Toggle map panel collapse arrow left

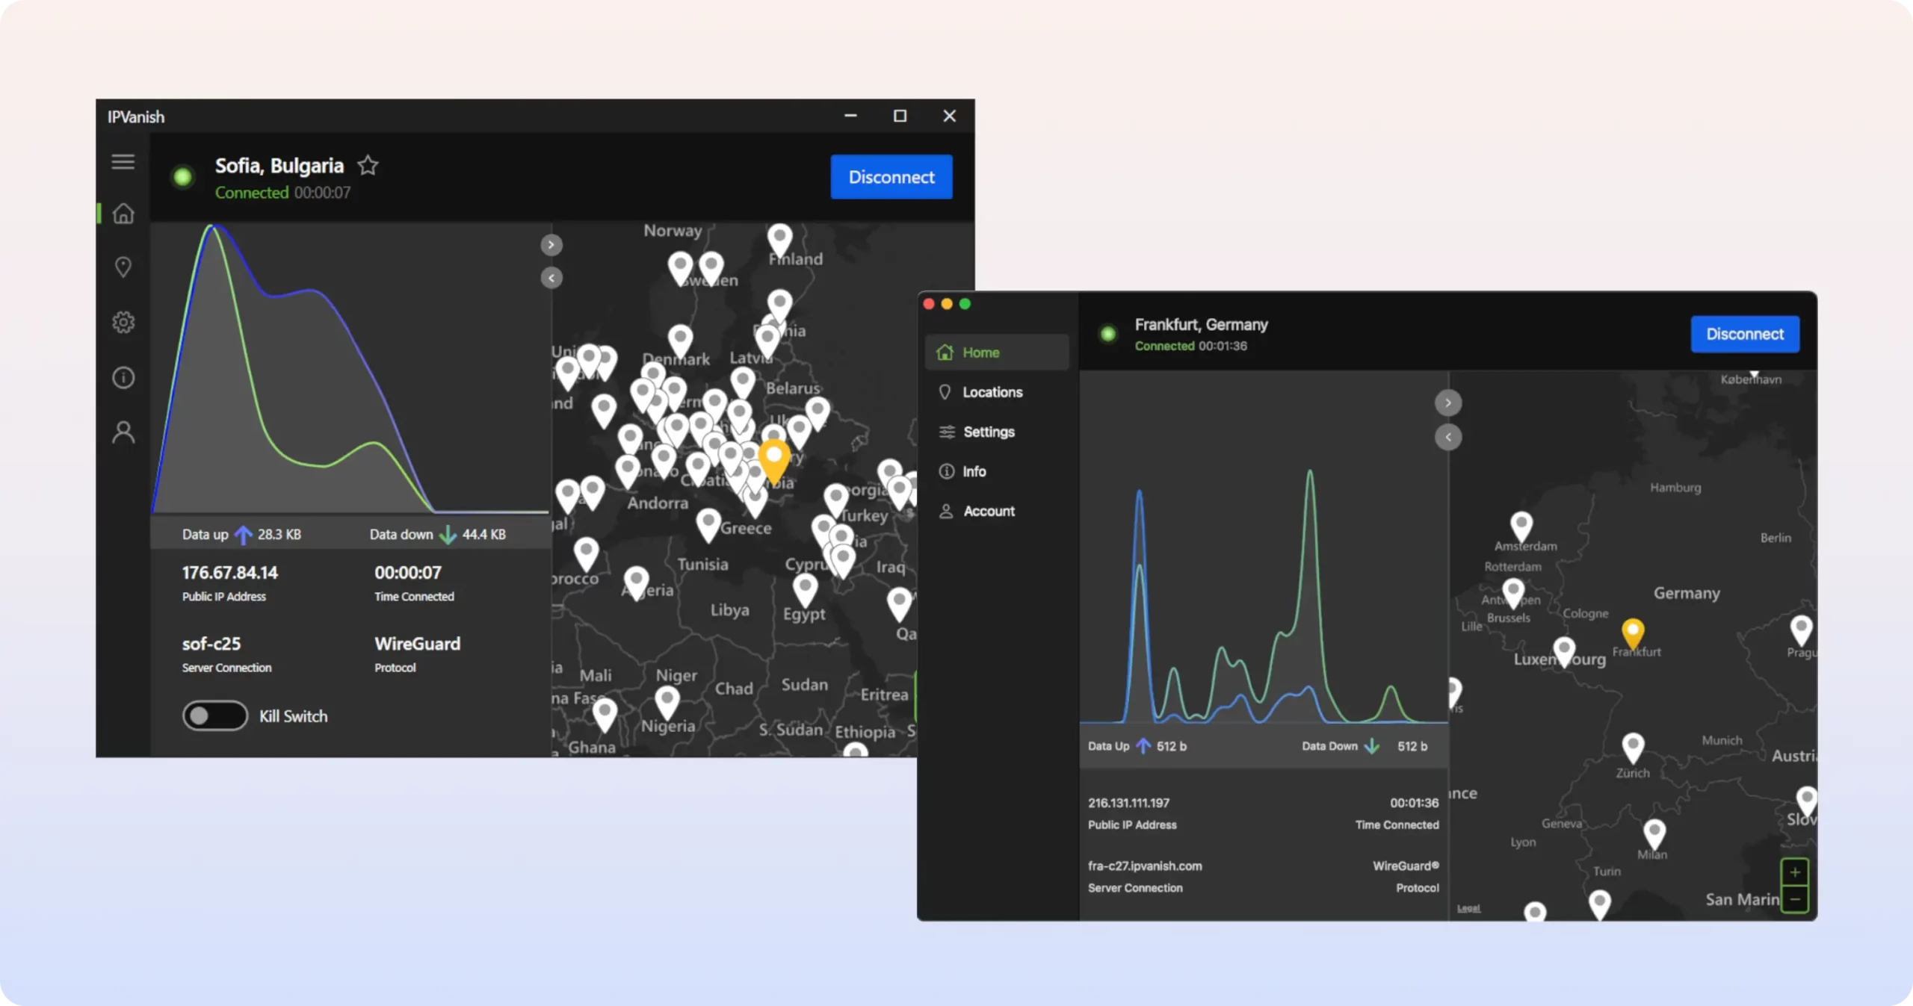pos(553,278)
